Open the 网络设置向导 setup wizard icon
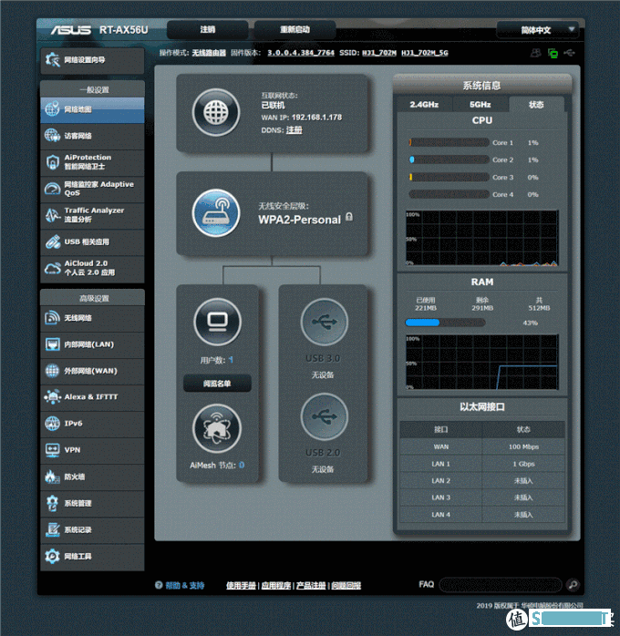Screen dimensions: 620x636 53,60
